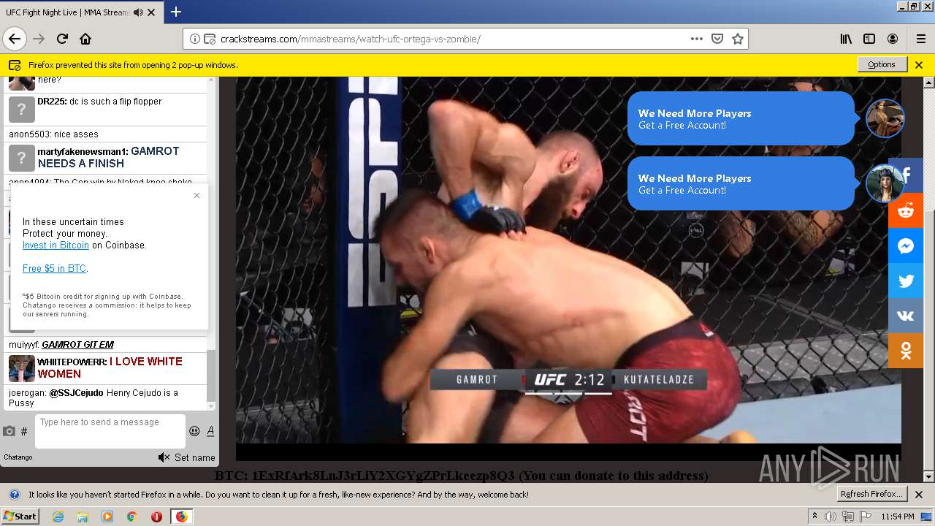Open the system volume tray icon
Screen dimensions: 935x526
(831, 517)
